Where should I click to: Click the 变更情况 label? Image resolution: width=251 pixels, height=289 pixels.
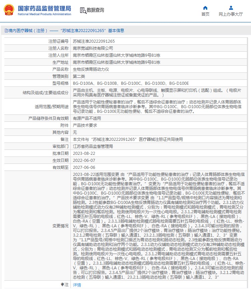[x=60, y=226]
